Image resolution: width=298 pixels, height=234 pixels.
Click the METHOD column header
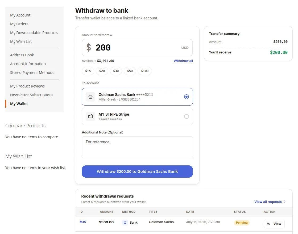[x=129, y=212]
